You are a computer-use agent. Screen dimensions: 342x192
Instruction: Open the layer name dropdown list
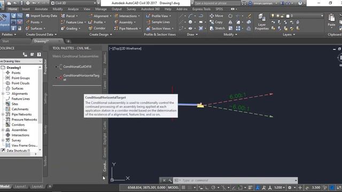[322, 16]
